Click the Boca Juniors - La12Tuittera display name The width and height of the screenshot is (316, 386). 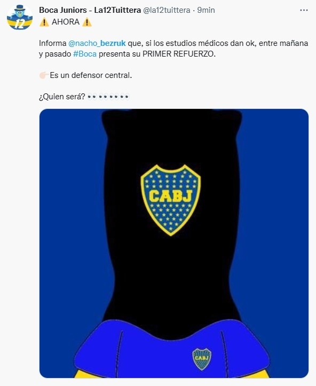coord(90,10)
